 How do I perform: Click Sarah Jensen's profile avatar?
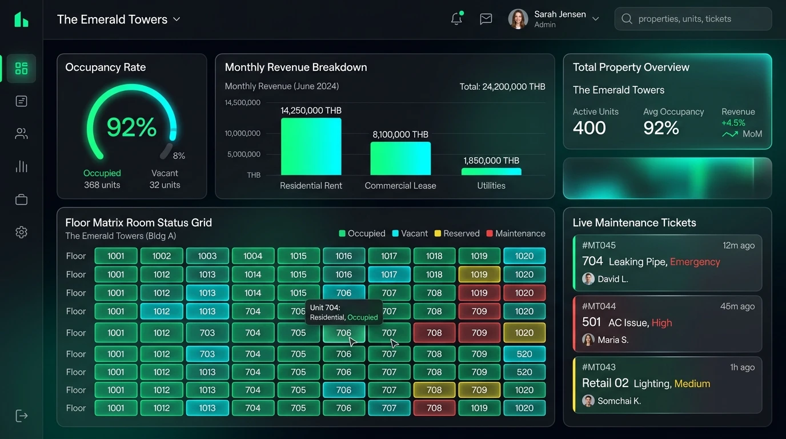(518, 19)
